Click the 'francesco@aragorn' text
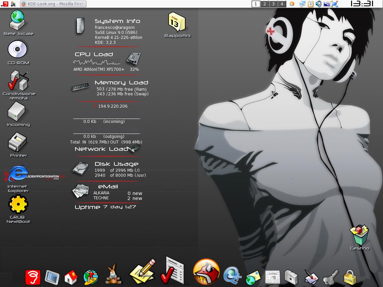The height and width of the screenshot is (287, 383). 115,28
